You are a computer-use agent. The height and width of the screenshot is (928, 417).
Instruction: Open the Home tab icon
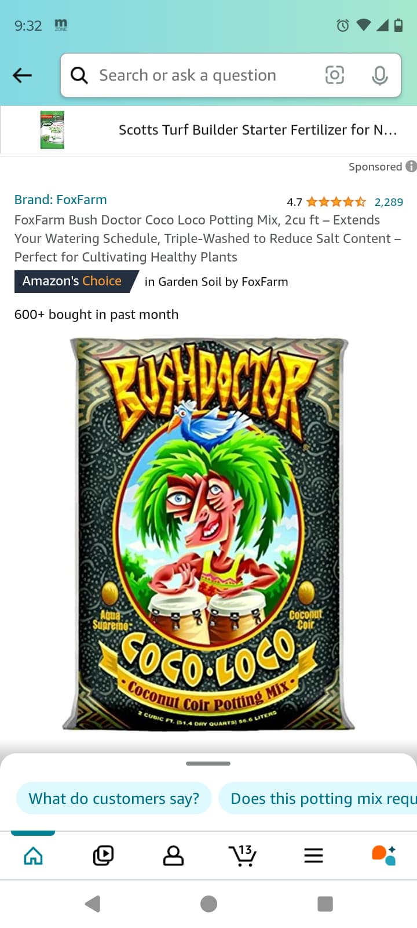click(x=33, y=855)
